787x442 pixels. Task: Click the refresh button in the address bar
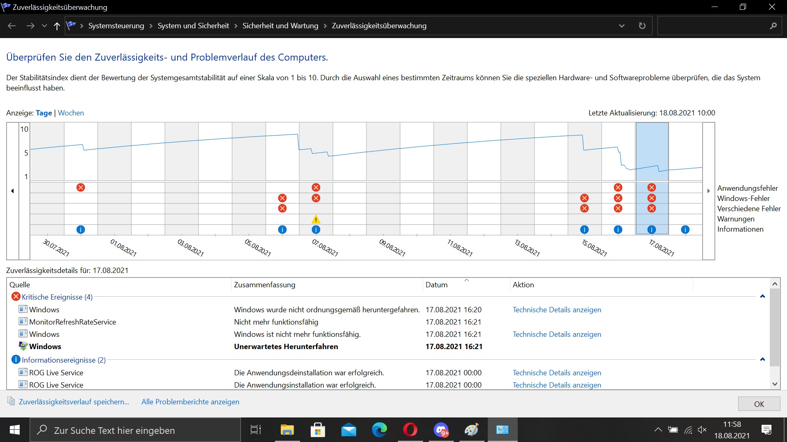coord(642,26)
